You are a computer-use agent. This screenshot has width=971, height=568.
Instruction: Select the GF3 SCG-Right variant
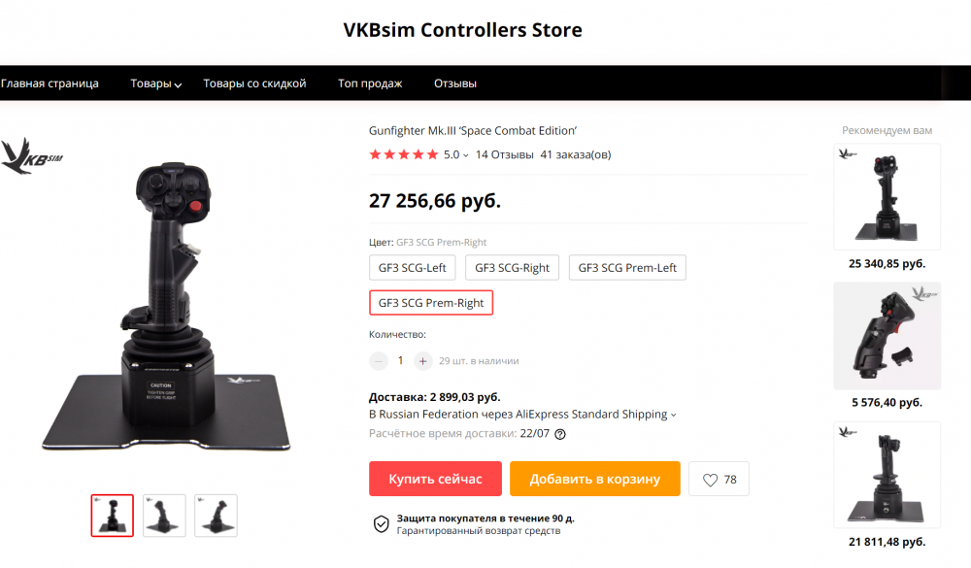(x=512, y=268)
